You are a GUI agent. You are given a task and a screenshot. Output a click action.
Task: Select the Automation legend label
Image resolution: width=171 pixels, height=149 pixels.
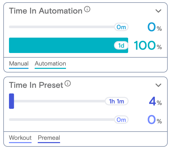click(50, 63)
